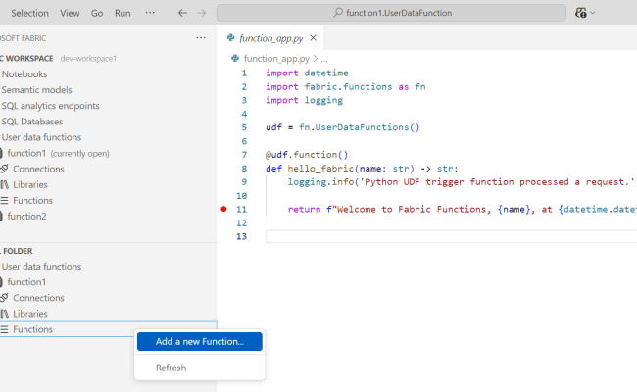Open the dropdown arrow beside Copilot icon
637x392 pixels.
(593, 13)
